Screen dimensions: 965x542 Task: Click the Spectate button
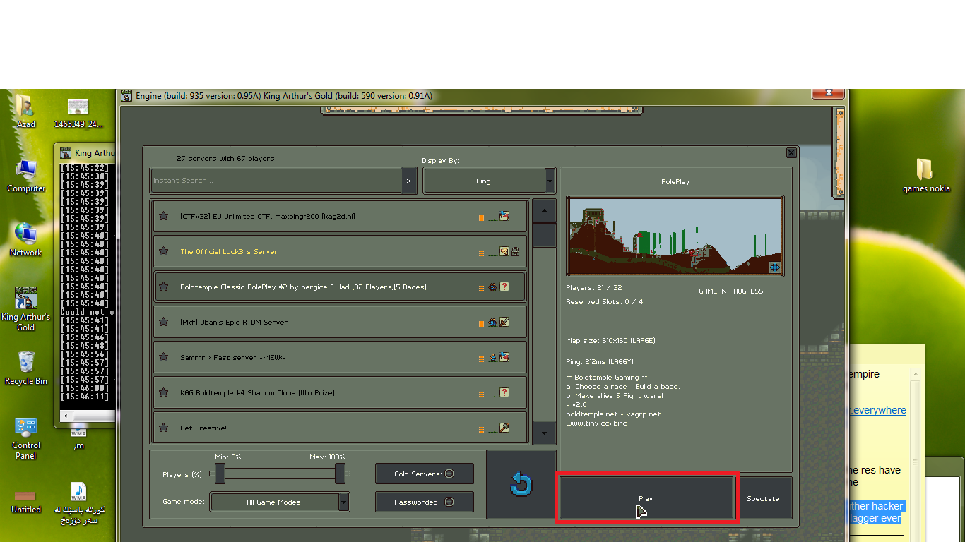click(x=764, y=498)
